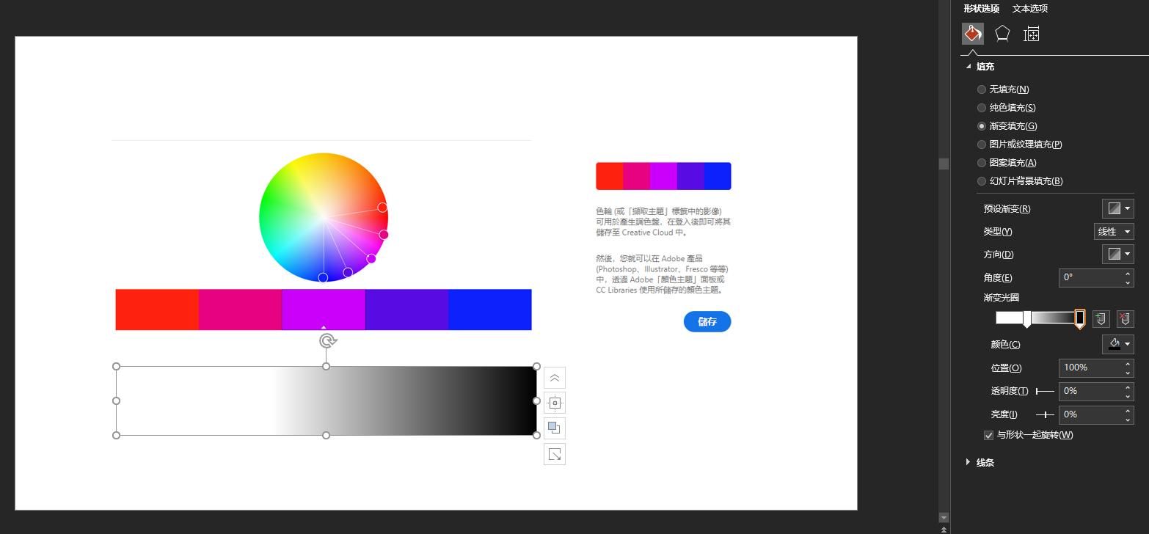Click the right-middle resize handle of the rectangle
This screenshot has height=534, width=1149.
536,401
